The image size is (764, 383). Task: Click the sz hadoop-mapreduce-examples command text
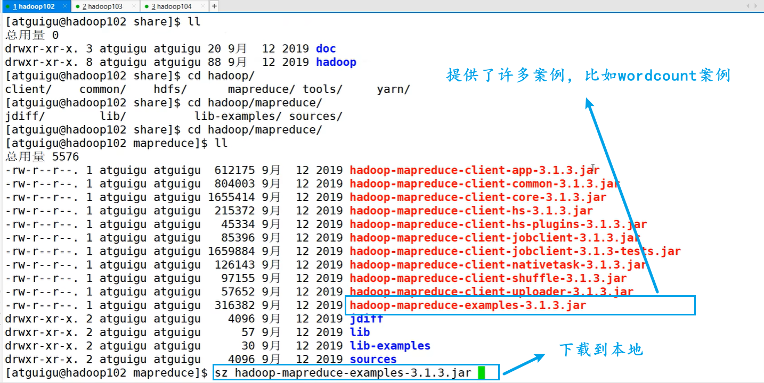[343, 373]
